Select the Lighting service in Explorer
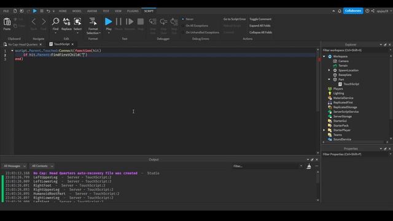Viewport: 393px width, 221px height. [338, 93]
